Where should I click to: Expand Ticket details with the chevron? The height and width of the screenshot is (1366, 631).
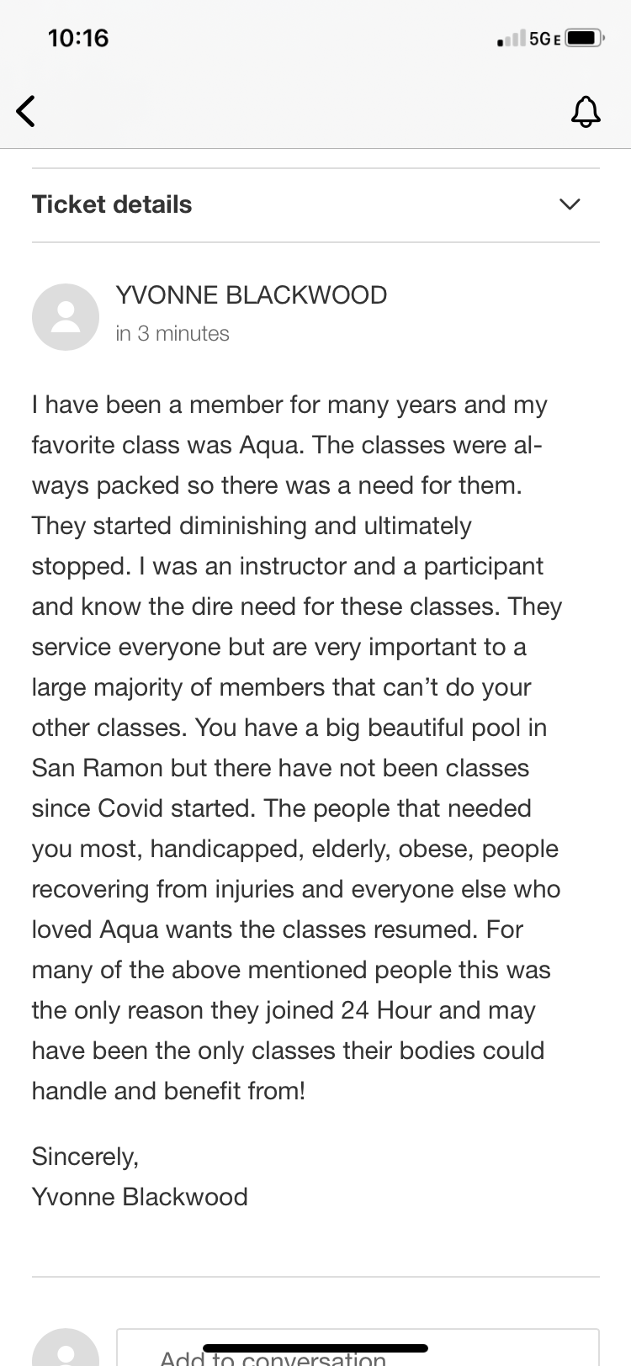pyautogui.click(x=570, y=204)
